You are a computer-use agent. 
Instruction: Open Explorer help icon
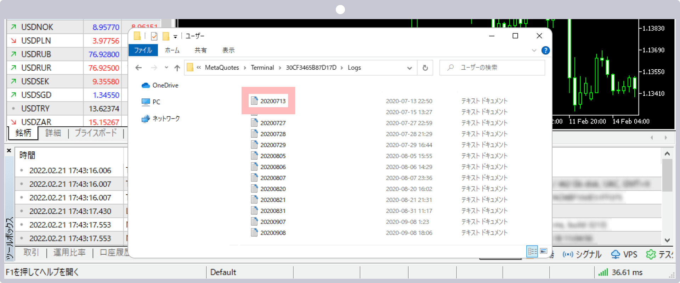[545, 51]
